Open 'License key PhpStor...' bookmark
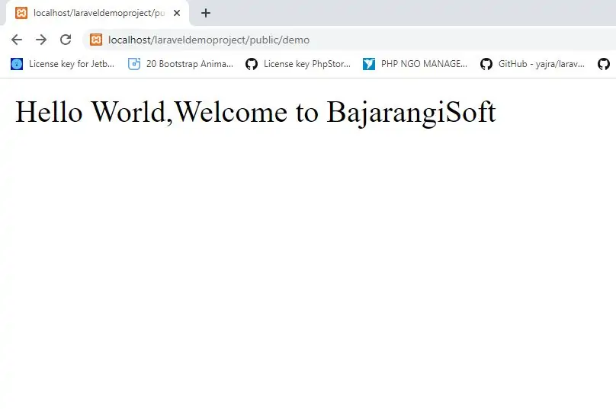The height and width of the screenshot is (409, 616). (x=298, y=64)
